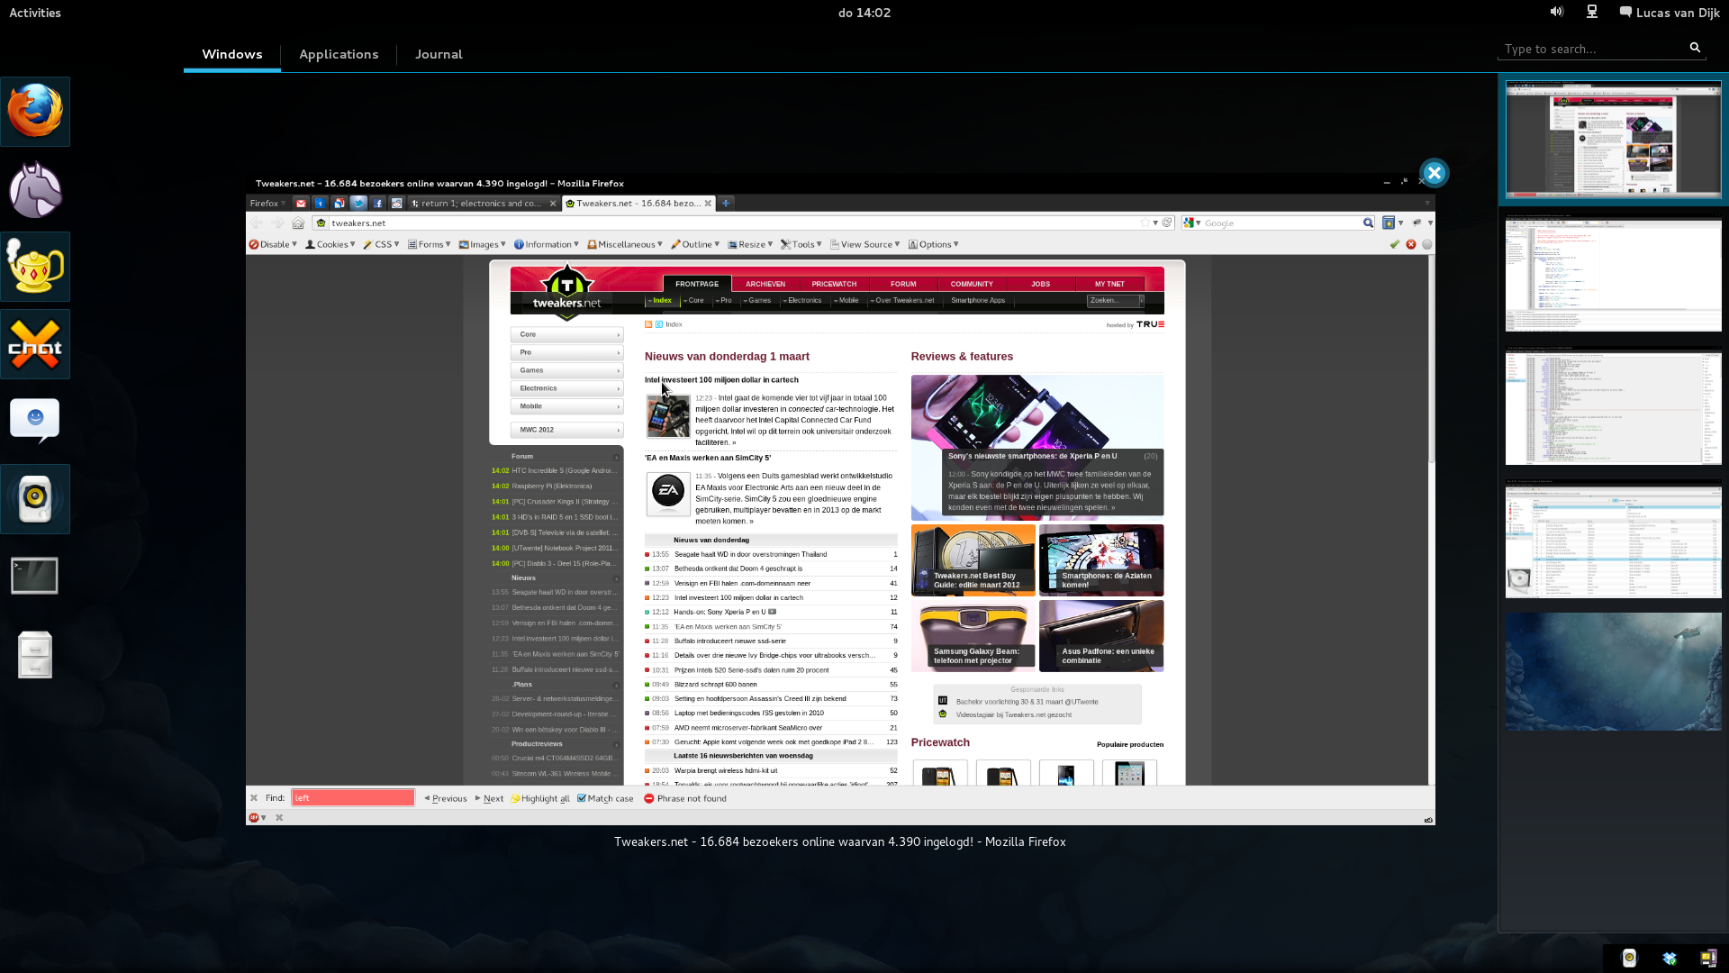Click the overview search magnifier icon

(x=1695, y=48)
